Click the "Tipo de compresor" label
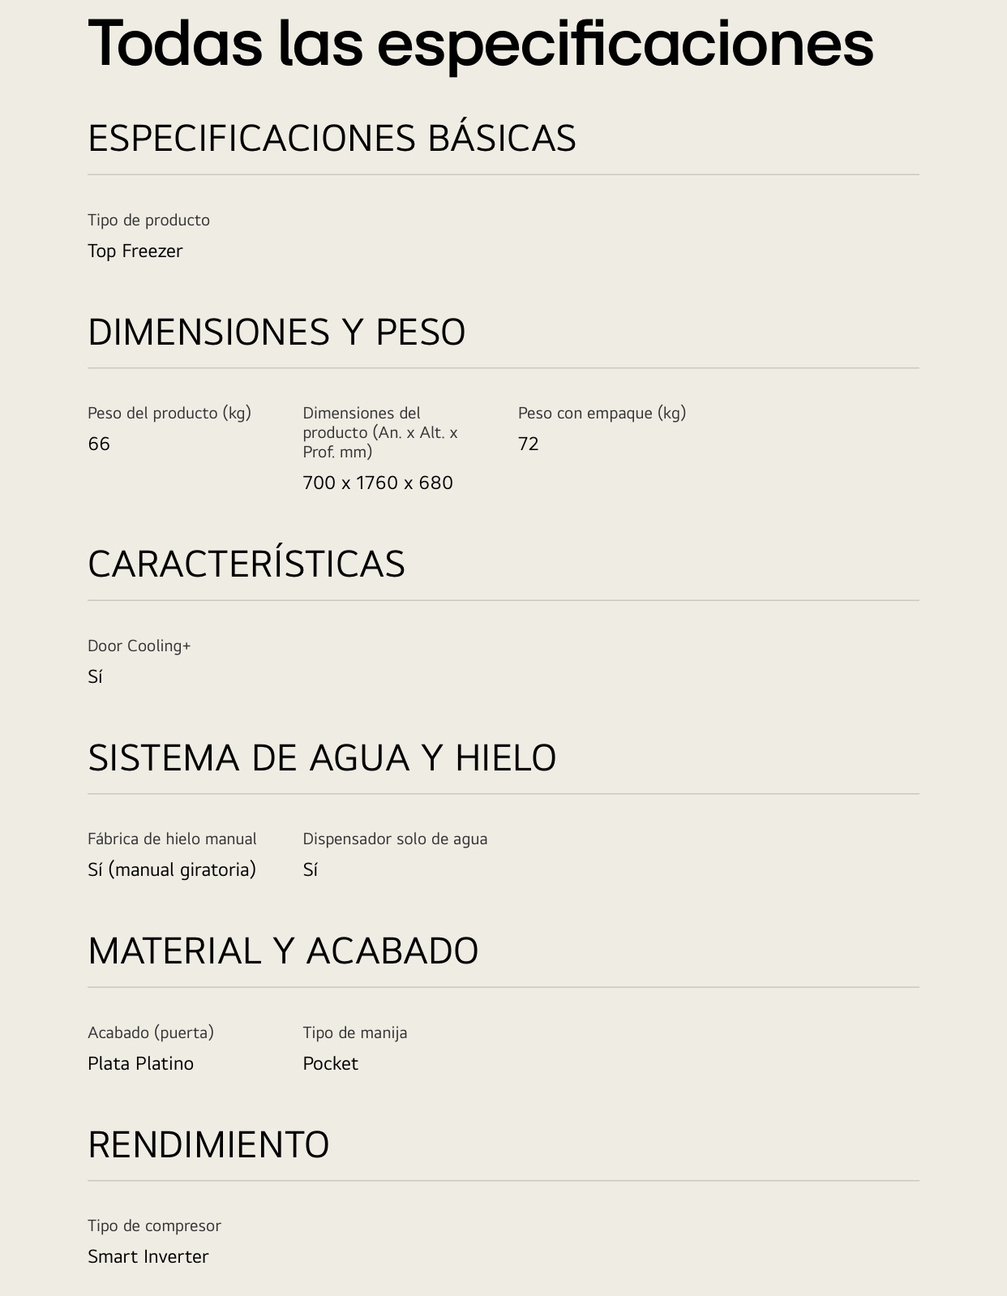This screenshot has width=1007, height=1296. tap(154, 1225)
